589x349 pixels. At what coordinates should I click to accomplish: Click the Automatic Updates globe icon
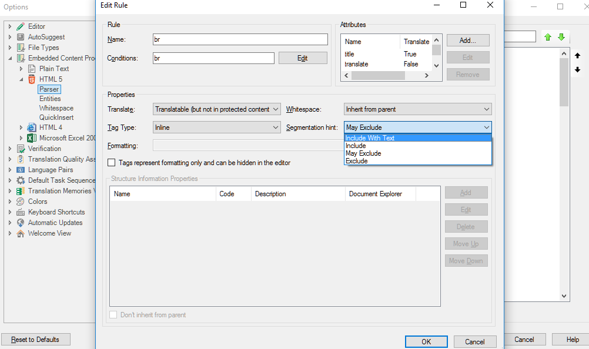coord(21,223)
